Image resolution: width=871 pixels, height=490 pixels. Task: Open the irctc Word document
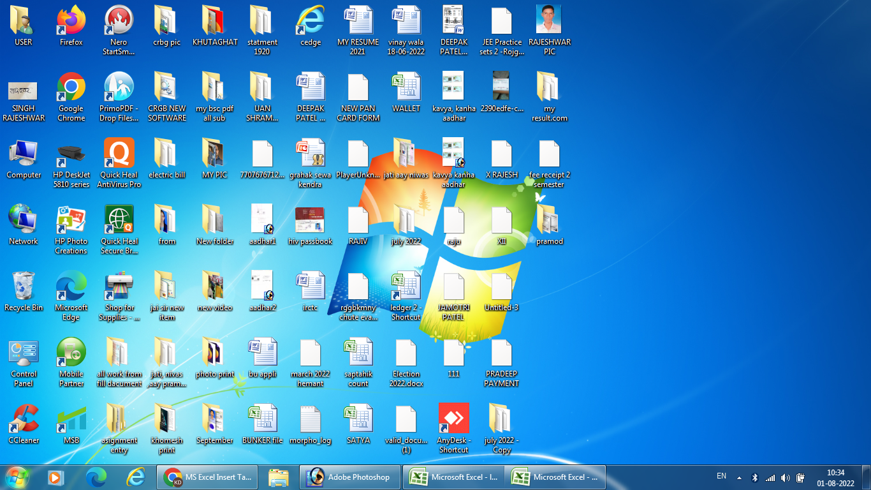311,292
